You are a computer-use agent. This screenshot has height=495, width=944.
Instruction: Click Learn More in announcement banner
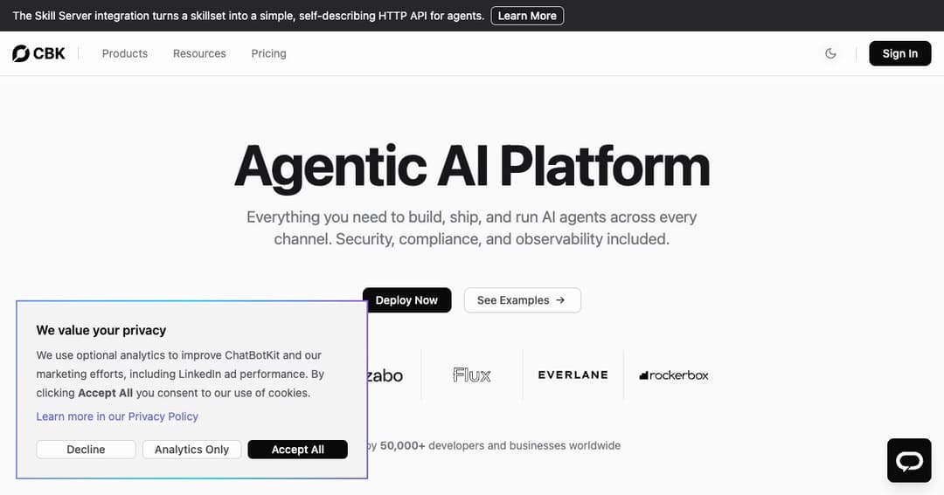pos(527,16)
